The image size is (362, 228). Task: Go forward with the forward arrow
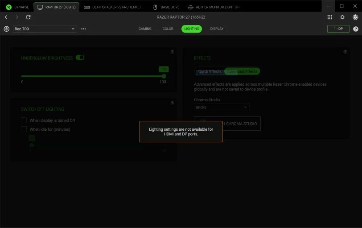[x=17, y=17]
